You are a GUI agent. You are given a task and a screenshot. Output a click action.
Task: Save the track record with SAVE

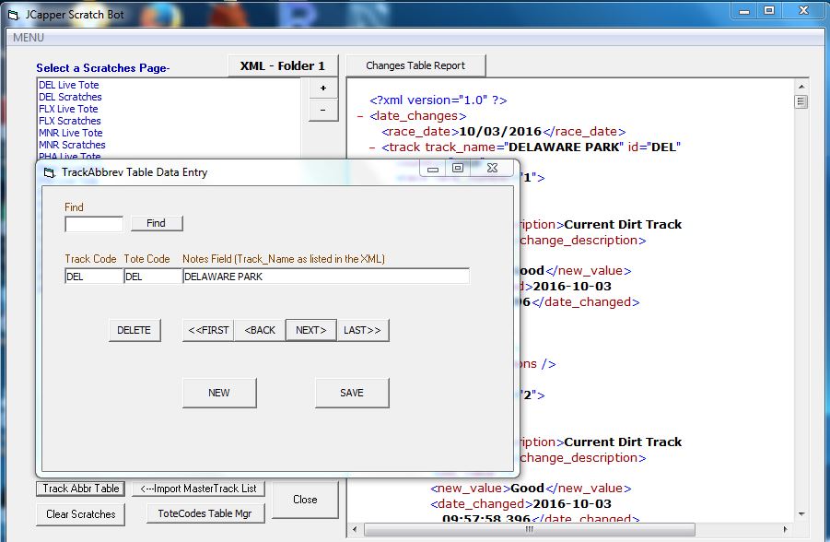tap(351, 393)
